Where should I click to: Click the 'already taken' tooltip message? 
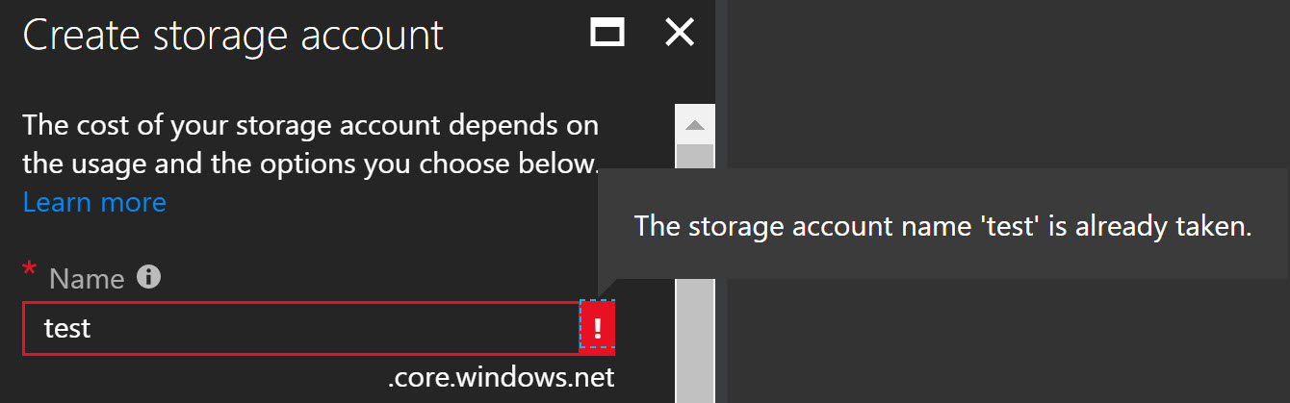pos(942,226)
